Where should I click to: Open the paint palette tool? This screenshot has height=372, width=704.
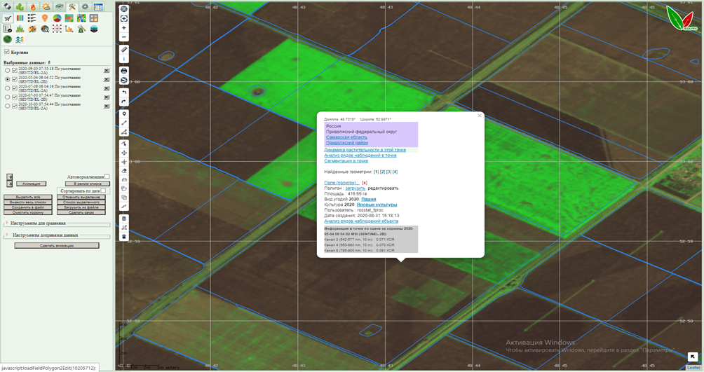pos(32,29)
